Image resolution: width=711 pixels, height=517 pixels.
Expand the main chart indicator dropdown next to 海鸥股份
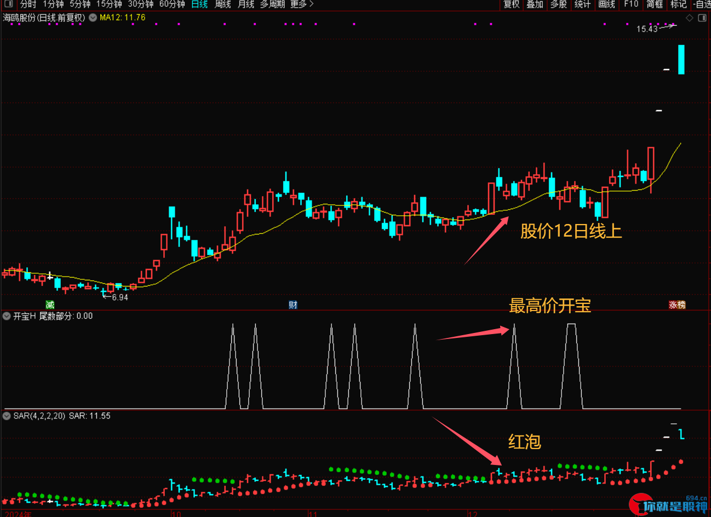tap(93, 18)
